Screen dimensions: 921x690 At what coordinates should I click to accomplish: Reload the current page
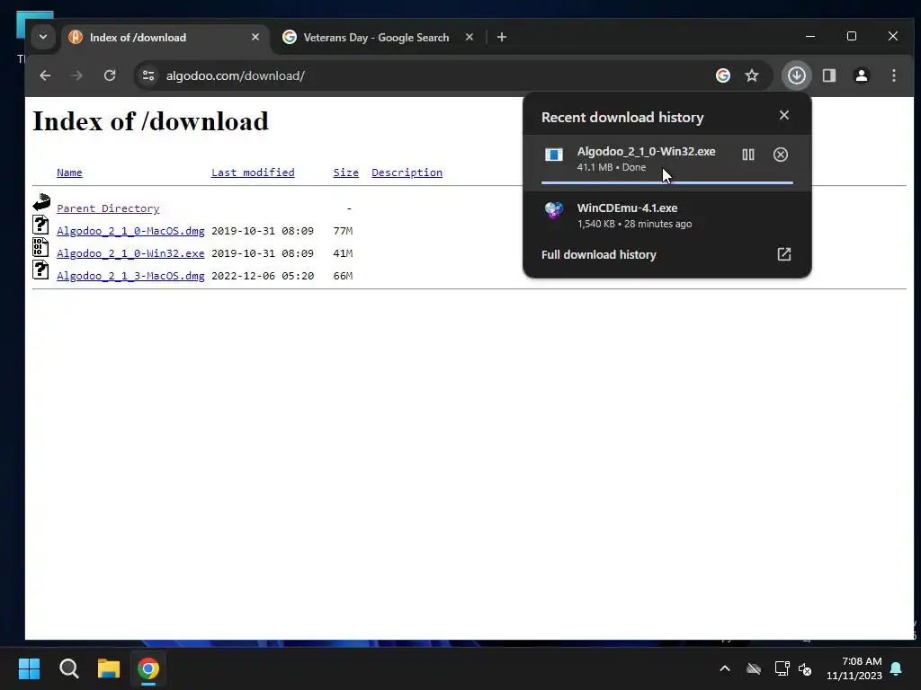pos(110,75)
